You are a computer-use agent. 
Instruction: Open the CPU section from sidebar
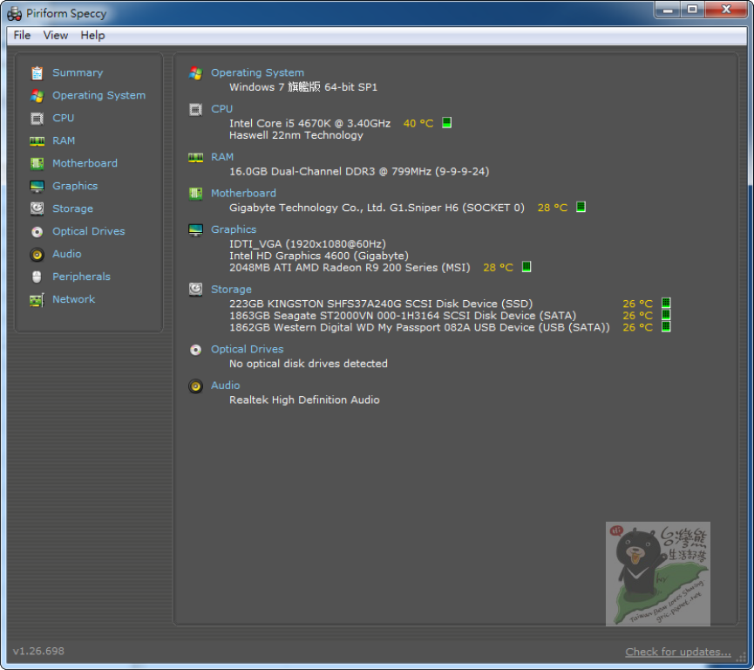(x=63, y=118)
